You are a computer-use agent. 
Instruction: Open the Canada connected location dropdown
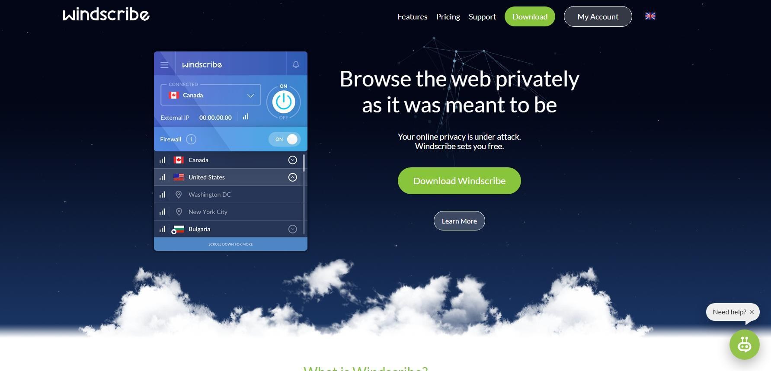point(211,95)
